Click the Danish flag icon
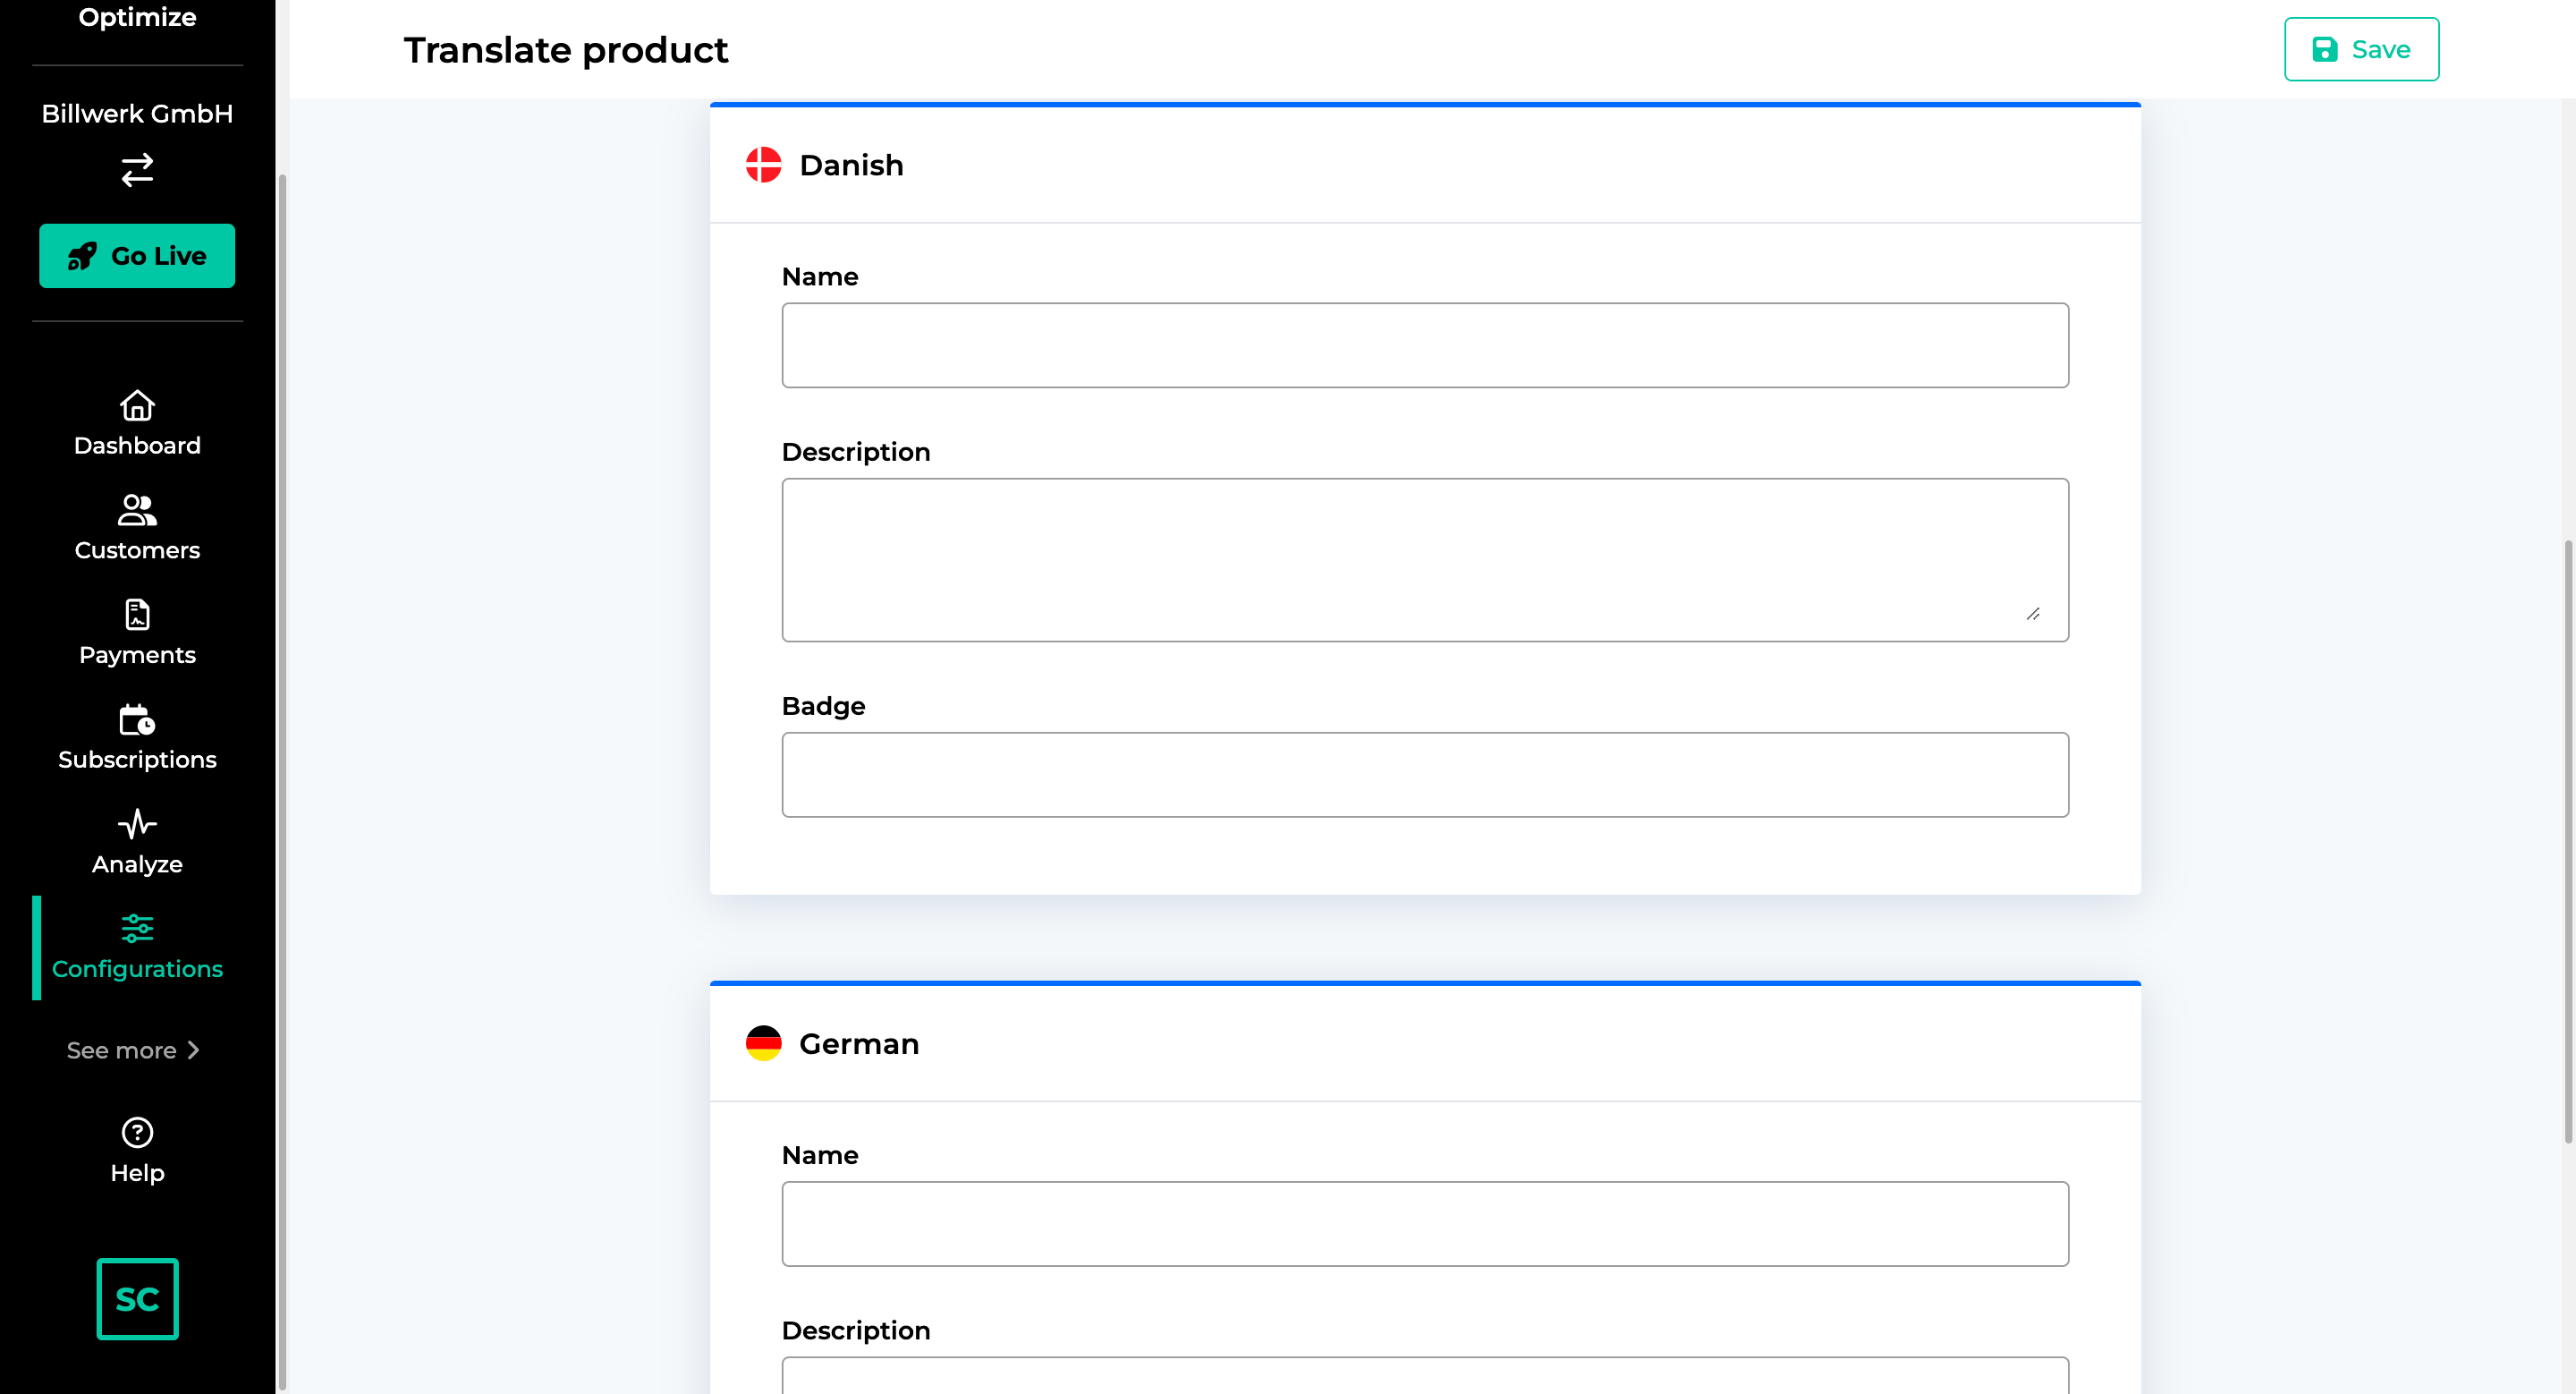 (x=763, y=165)
